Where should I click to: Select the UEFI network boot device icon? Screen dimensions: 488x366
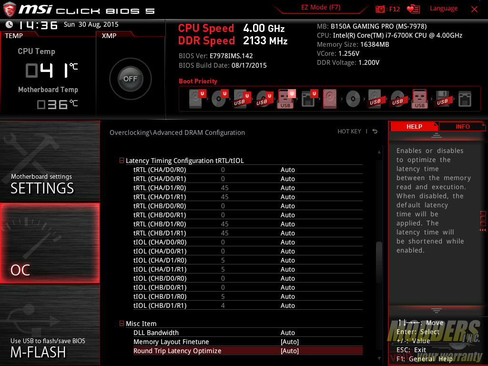click(309, 99)
